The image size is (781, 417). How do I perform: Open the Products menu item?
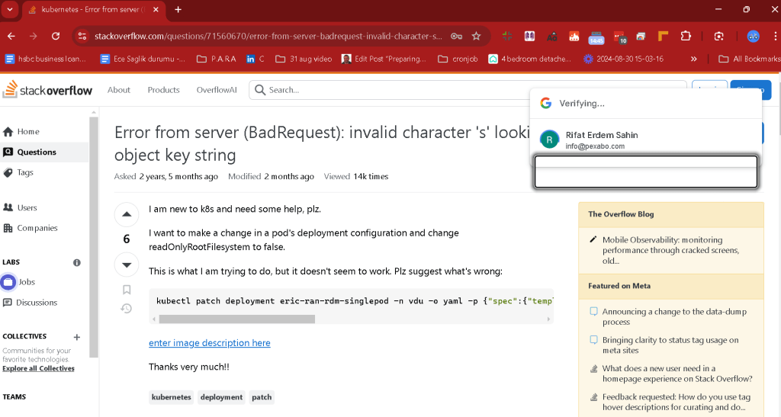point(163,90)
